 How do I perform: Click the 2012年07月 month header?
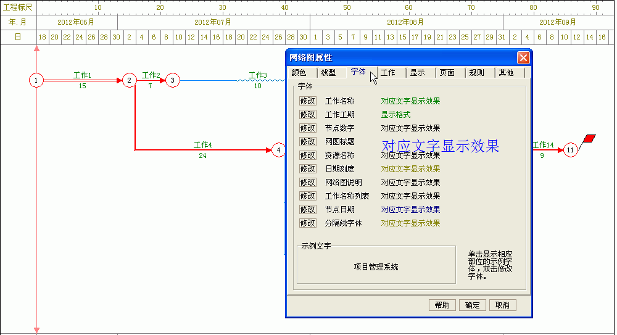[213, 22]
